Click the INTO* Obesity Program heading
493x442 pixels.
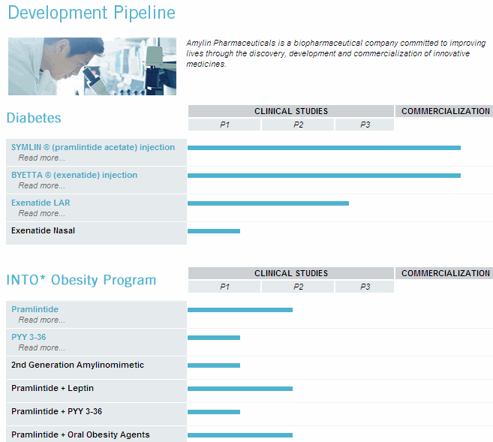[81, 280]
